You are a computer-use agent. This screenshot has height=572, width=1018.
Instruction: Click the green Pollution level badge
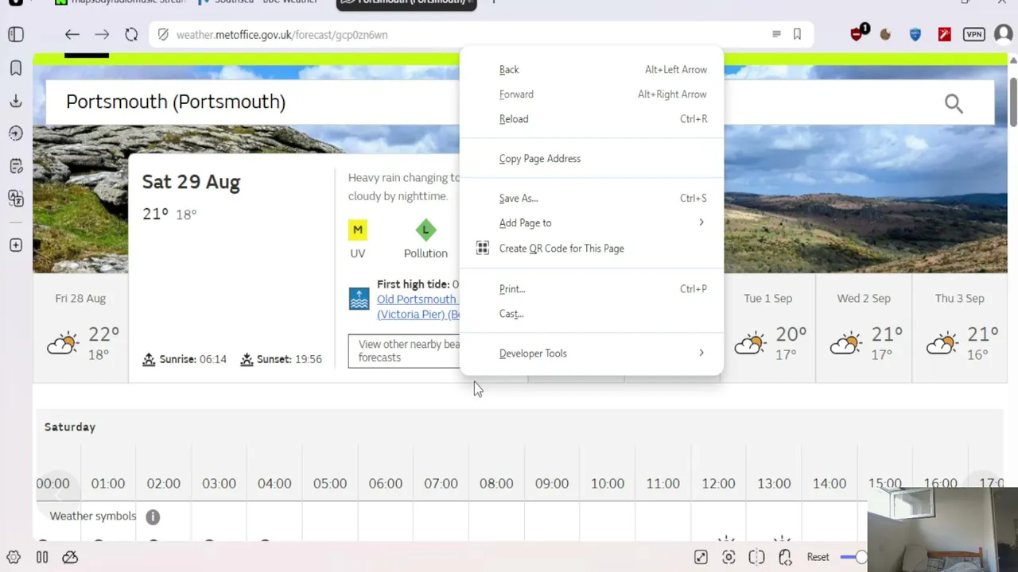[425, 230]
